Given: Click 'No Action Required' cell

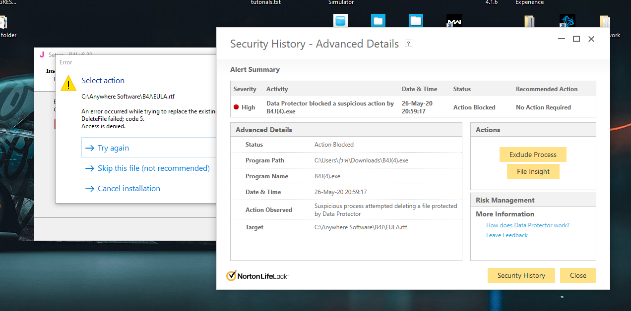Looking at the screenshot, I should [x=543, y=107].
